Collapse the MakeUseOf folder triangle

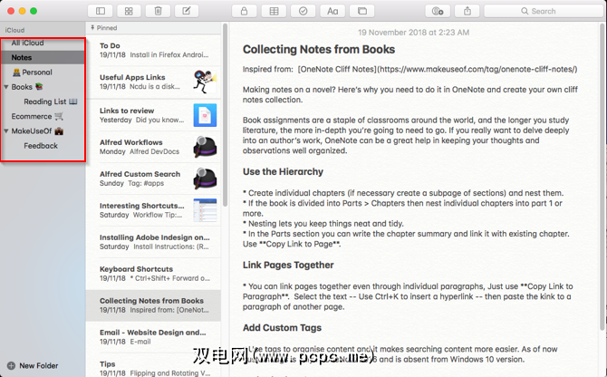(5, 130)
